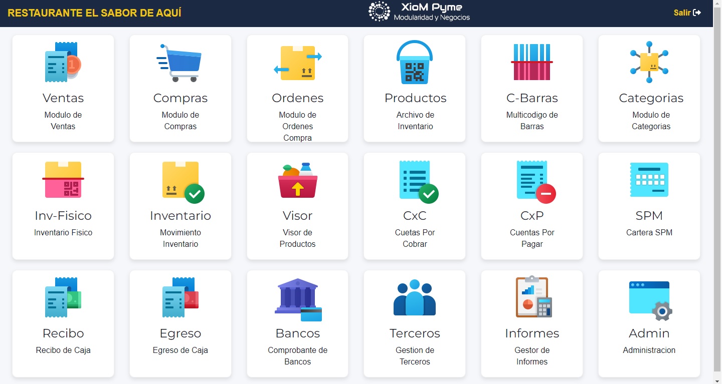This screenshot has height=384, width=722.
Task: Click the C-Barras barcode icon
Action: (532, 63)
